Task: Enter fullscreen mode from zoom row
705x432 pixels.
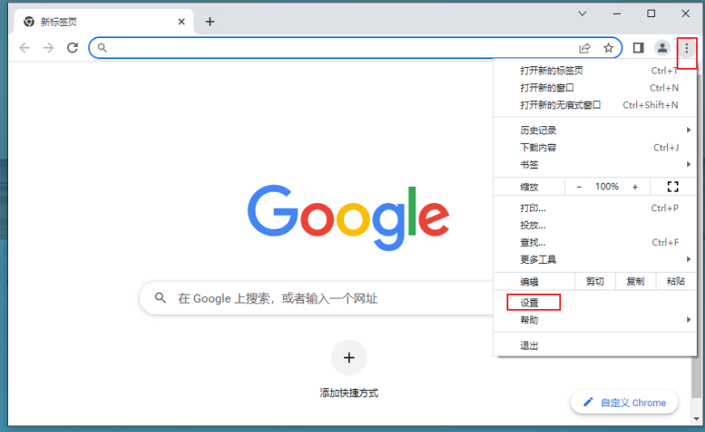Action: (673, 187)
